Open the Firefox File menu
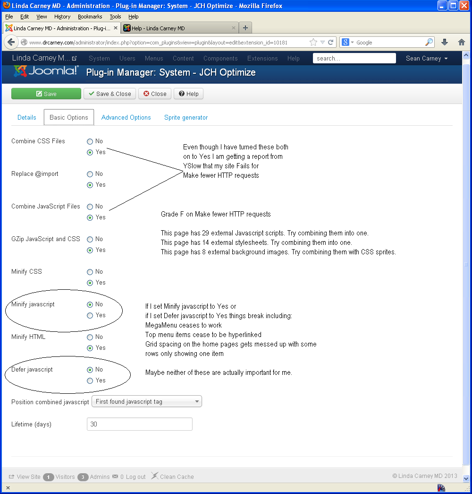The height and width of the screenshot is (494, 472). 9,17
